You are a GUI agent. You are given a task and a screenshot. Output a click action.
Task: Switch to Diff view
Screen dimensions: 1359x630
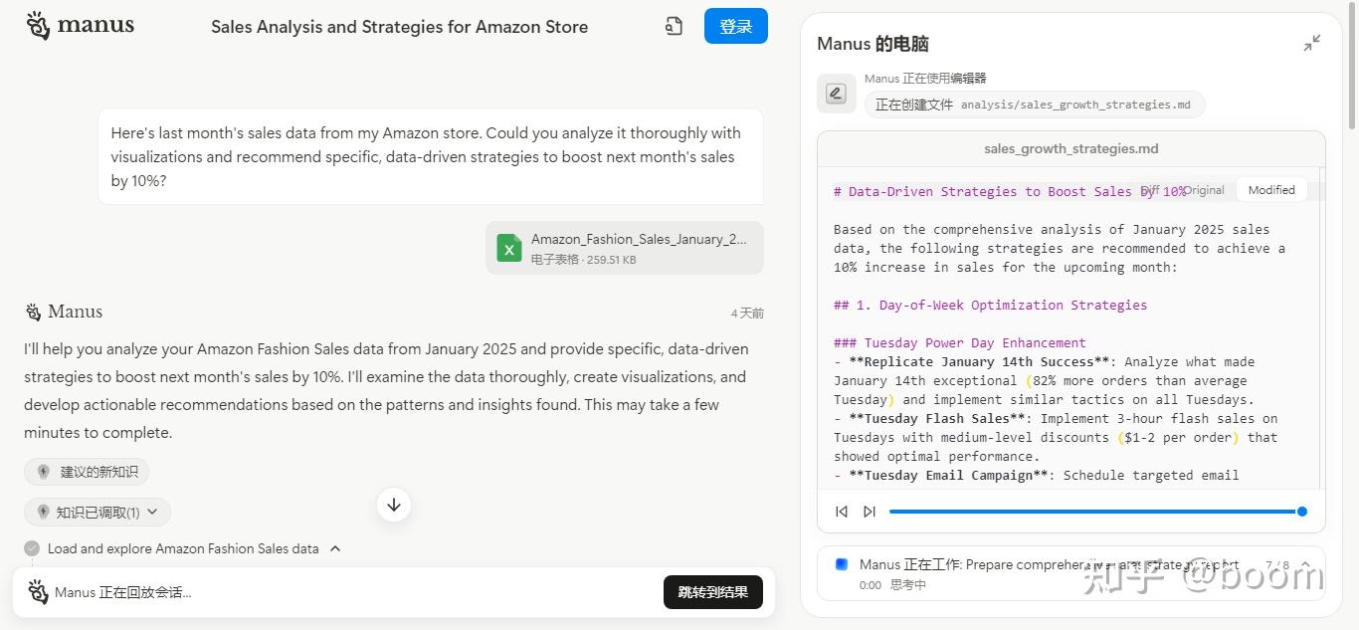point(1152,190)
